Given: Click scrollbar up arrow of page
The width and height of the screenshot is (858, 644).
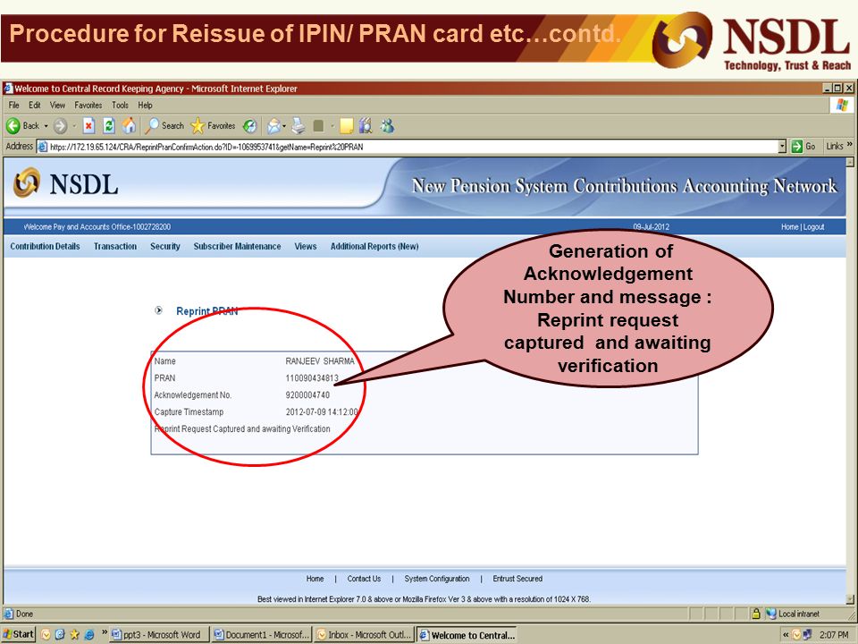Looking at the screenshot, I should point(850,162).
